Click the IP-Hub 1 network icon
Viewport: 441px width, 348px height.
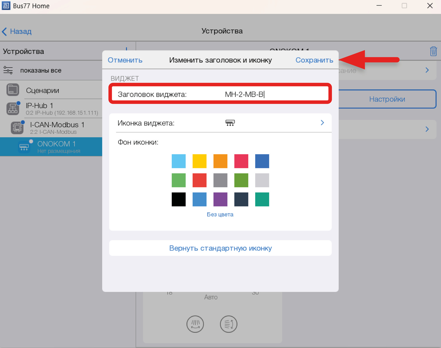[13, 109]
